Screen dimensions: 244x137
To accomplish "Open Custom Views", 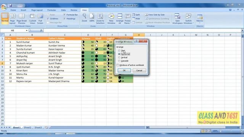I will 32,19.
